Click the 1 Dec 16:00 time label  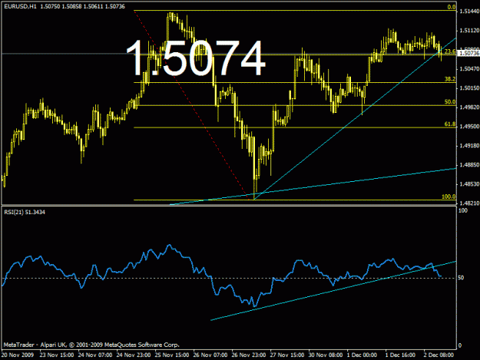pyautogui.click(x=400, y=355)
